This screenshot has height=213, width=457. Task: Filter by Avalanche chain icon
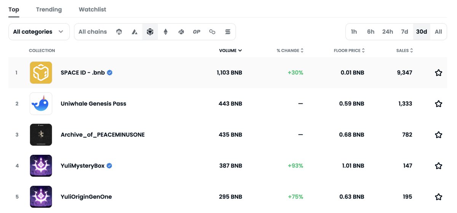[x=134, y=32]
